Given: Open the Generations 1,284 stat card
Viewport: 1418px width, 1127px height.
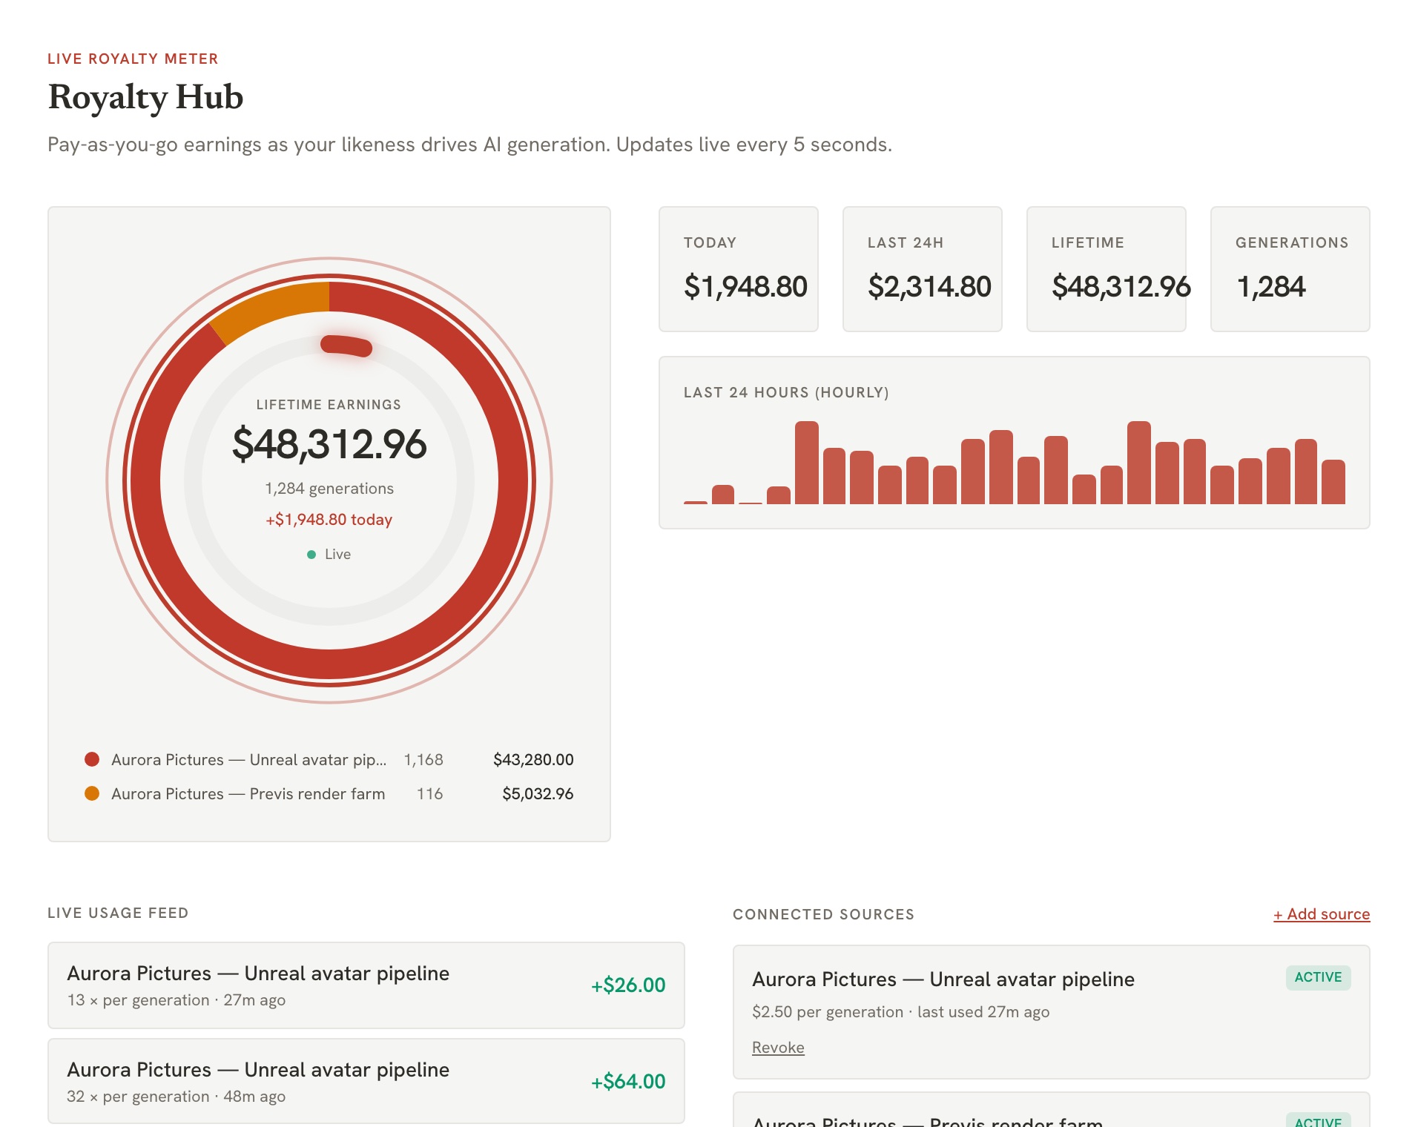Looking at the screenshot, I should pyautogui.click(x=1290, y=269).
